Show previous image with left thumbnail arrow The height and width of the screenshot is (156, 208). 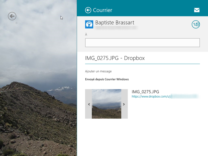click(89, 104)
